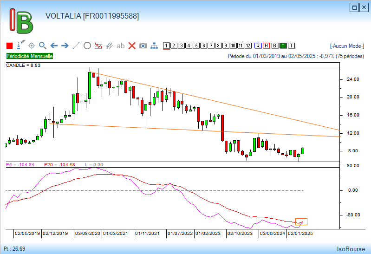This screenshot has width=371, height=254.
Task: Click the 01/11/2021 date axis label
Action: click(x=147, y=234)
